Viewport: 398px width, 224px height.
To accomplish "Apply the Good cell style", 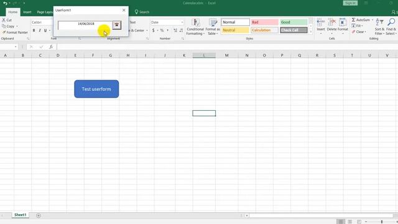I will pos(294,22).
